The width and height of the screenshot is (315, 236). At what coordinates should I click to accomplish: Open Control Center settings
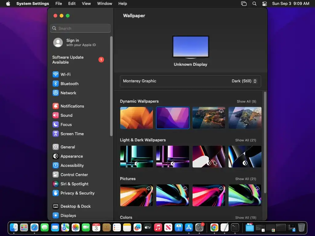70,175
